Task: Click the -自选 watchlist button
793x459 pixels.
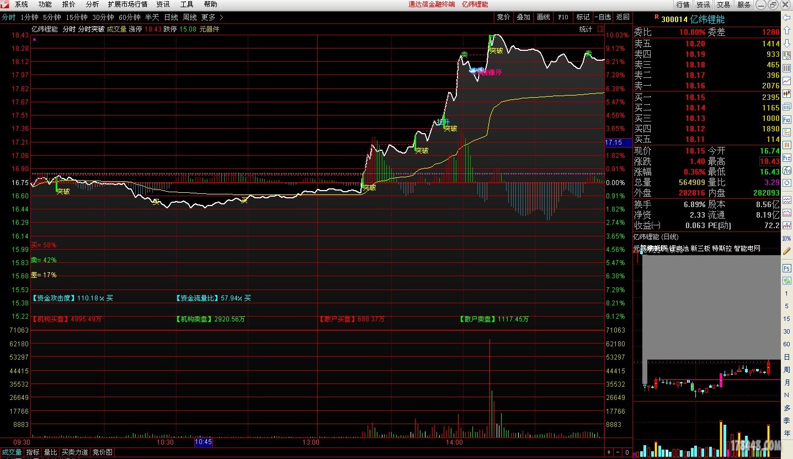Action: point(603,17)
